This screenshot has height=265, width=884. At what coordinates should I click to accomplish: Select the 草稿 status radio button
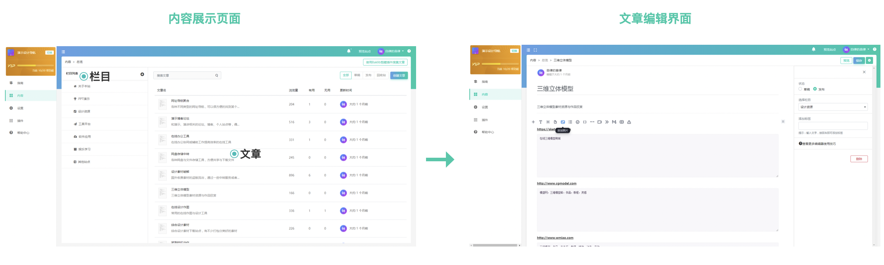[x=800, y=89]
